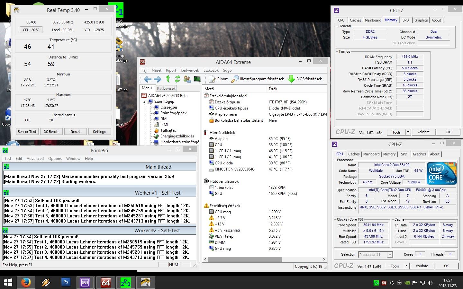Click the Worker #2 Self-Test pane icon
463x289 pixels.
click(x=5, y=230)
